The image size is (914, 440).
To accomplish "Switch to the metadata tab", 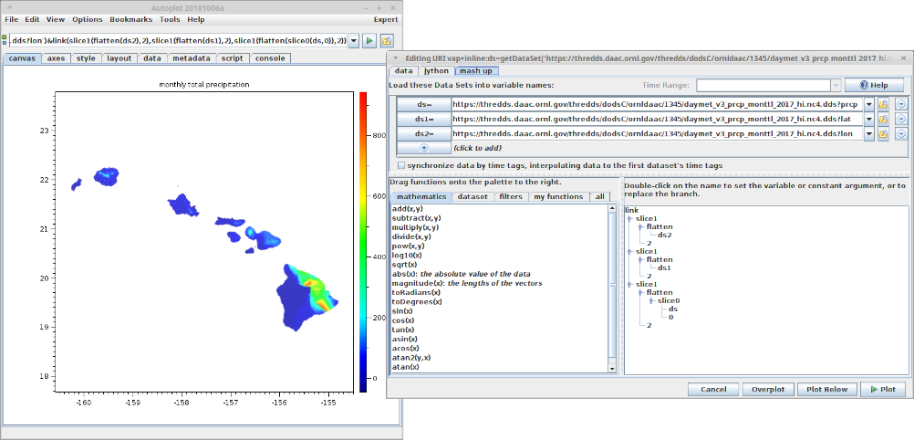I will click(192, 58).
